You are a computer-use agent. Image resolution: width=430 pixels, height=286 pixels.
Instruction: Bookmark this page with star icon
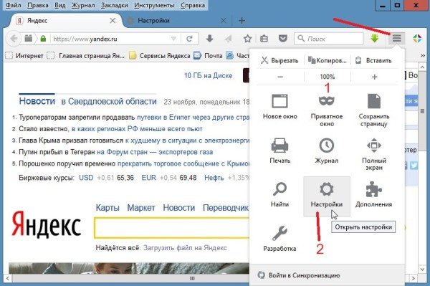click(247, 39)
